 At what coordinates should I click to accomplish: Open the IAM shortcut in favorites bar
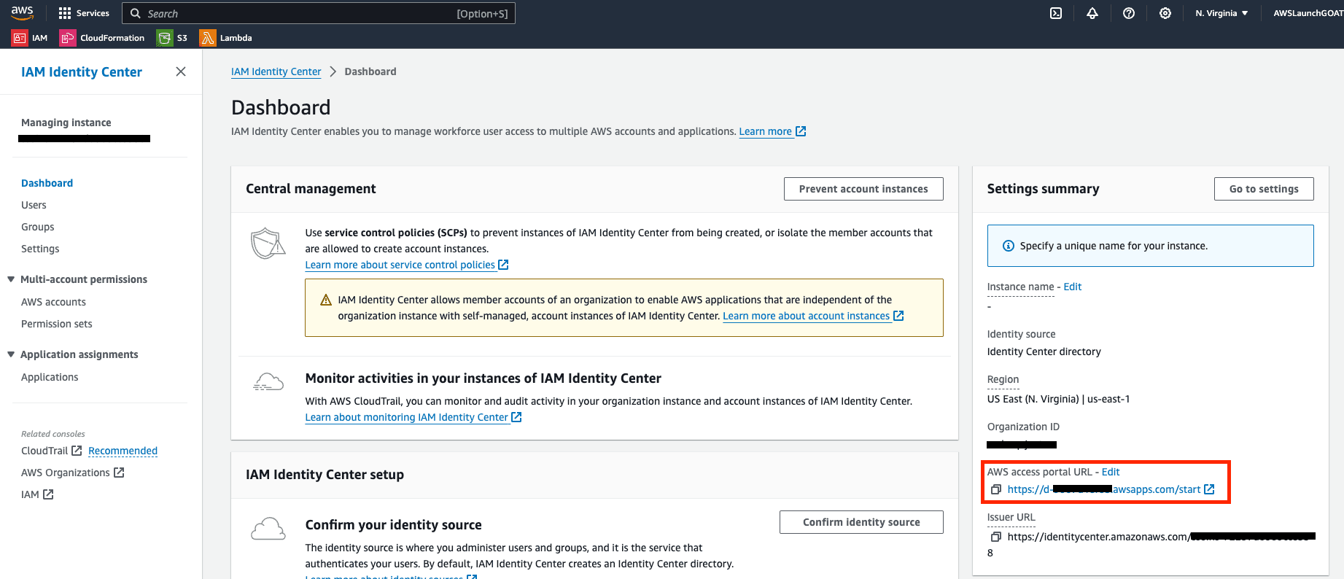pyautogui.click(x=29, y=37)
